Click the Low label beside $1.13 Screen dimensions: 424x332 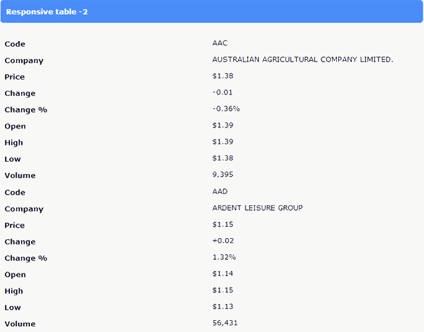[x=12, y=308]
